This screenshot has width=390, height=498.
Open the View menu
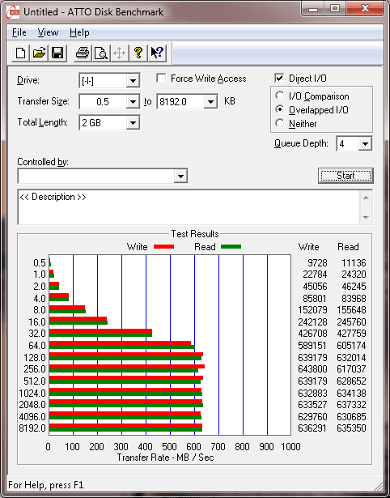pyautogui.click(x=48, y=32)
